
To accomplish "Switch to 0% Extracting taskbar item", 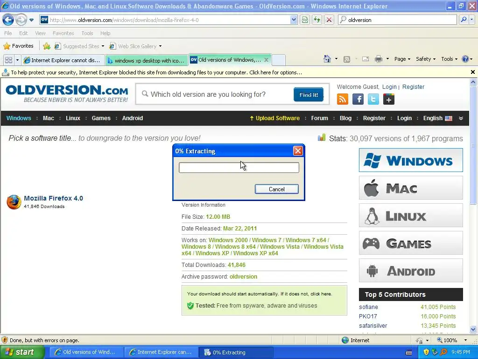I will pos(236,352).
